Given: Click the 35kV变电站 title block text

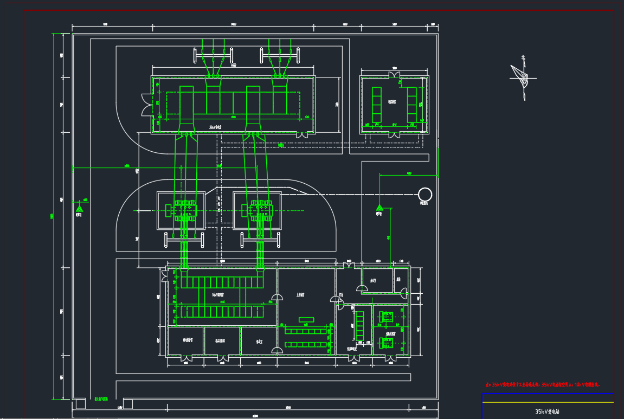Looking at the screenshot, I should pyautogui.click(x=546, y=411).
